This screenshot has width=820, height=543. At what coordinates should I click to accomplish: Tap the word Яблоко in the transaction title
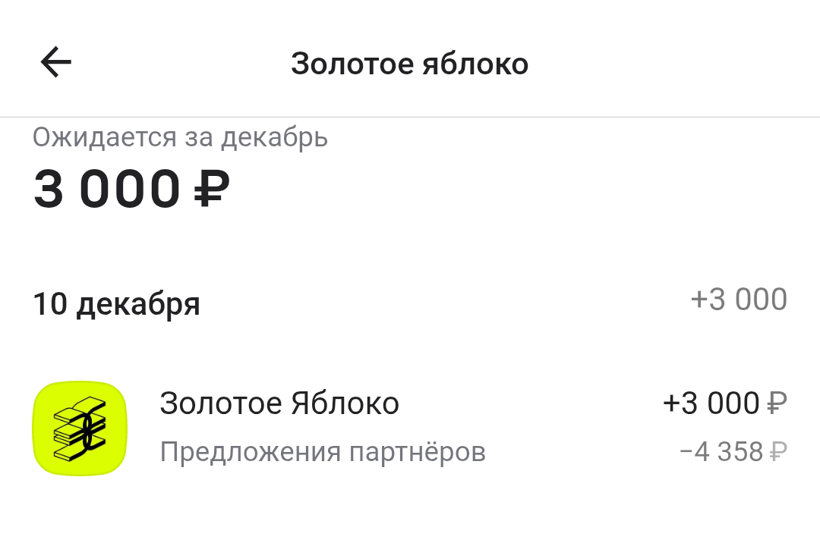[x=345, y=403]
